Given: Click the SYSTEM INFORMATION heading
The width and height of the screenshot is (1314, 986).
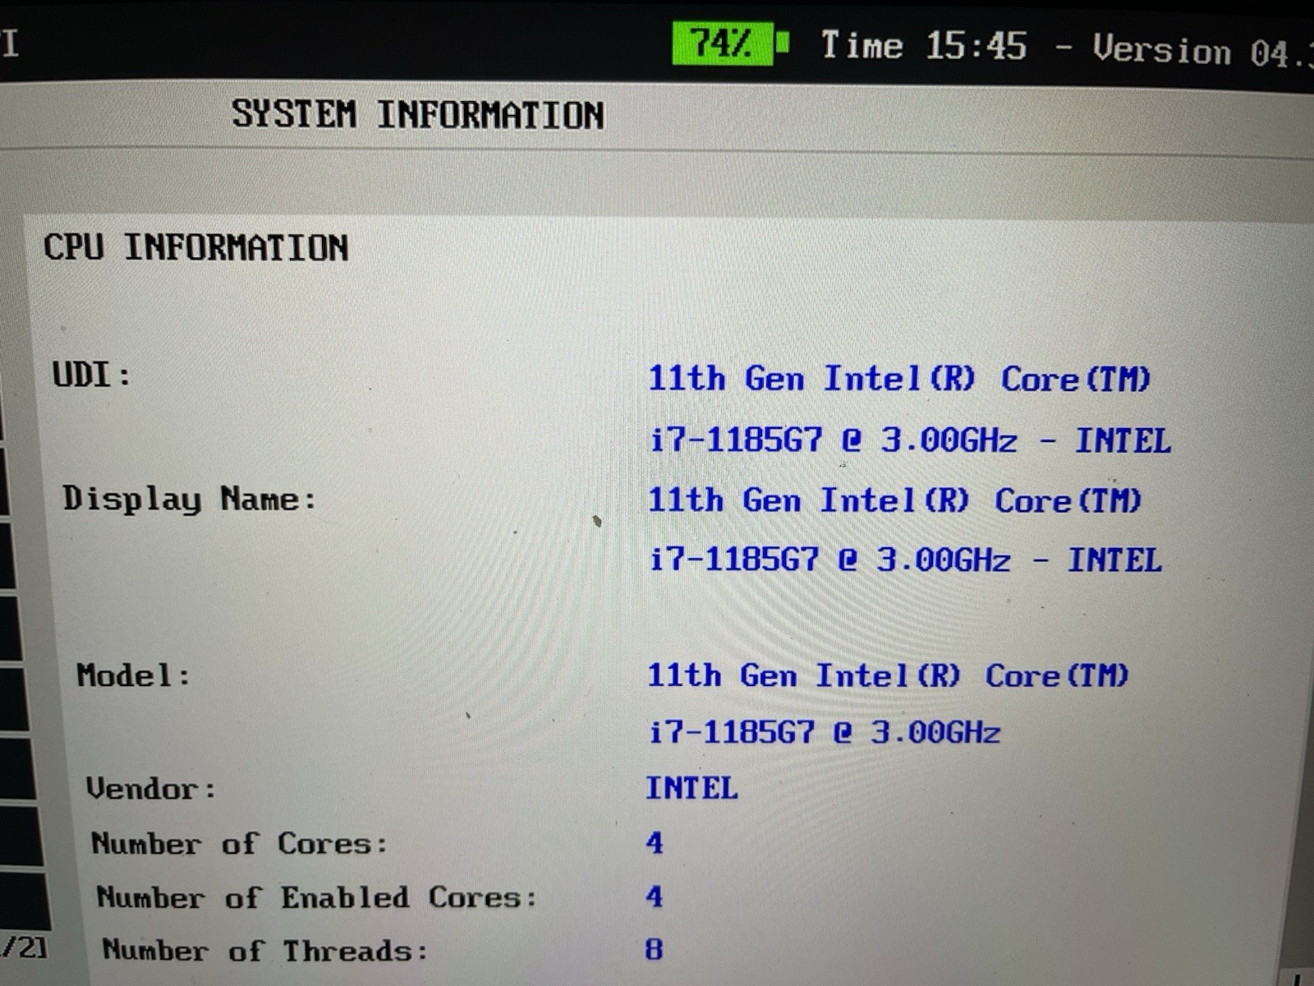Looking at the screenshot, I should pos(418,114).
